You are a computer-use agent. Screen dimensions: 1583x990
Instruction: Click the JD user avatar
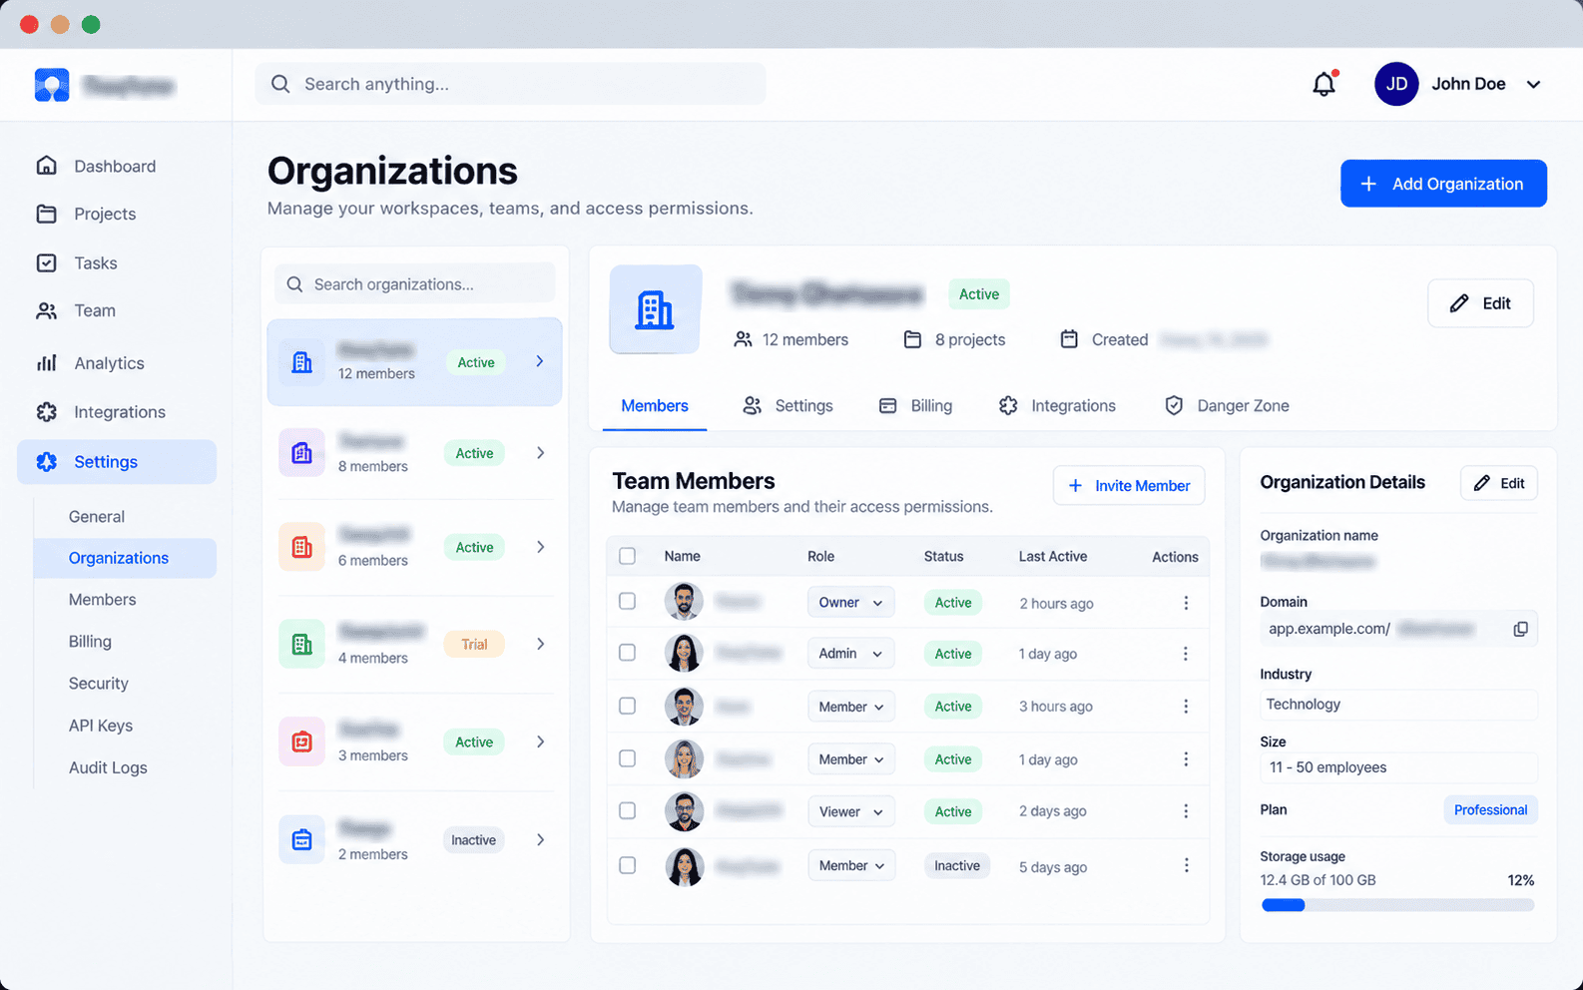click(1396, 84)
